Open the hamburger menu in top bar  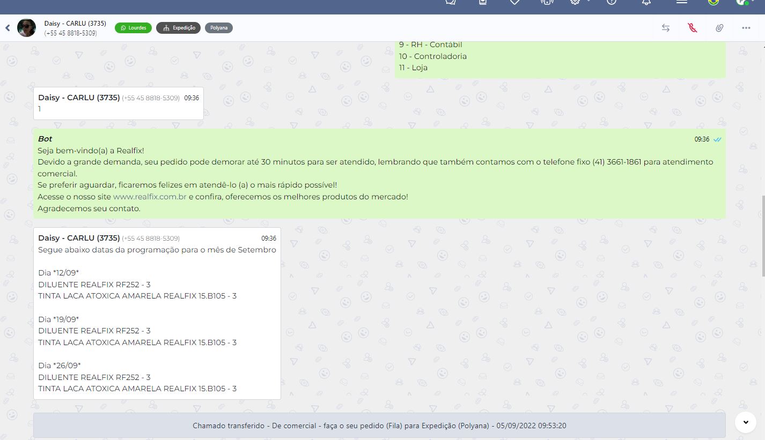pos(681,2)
